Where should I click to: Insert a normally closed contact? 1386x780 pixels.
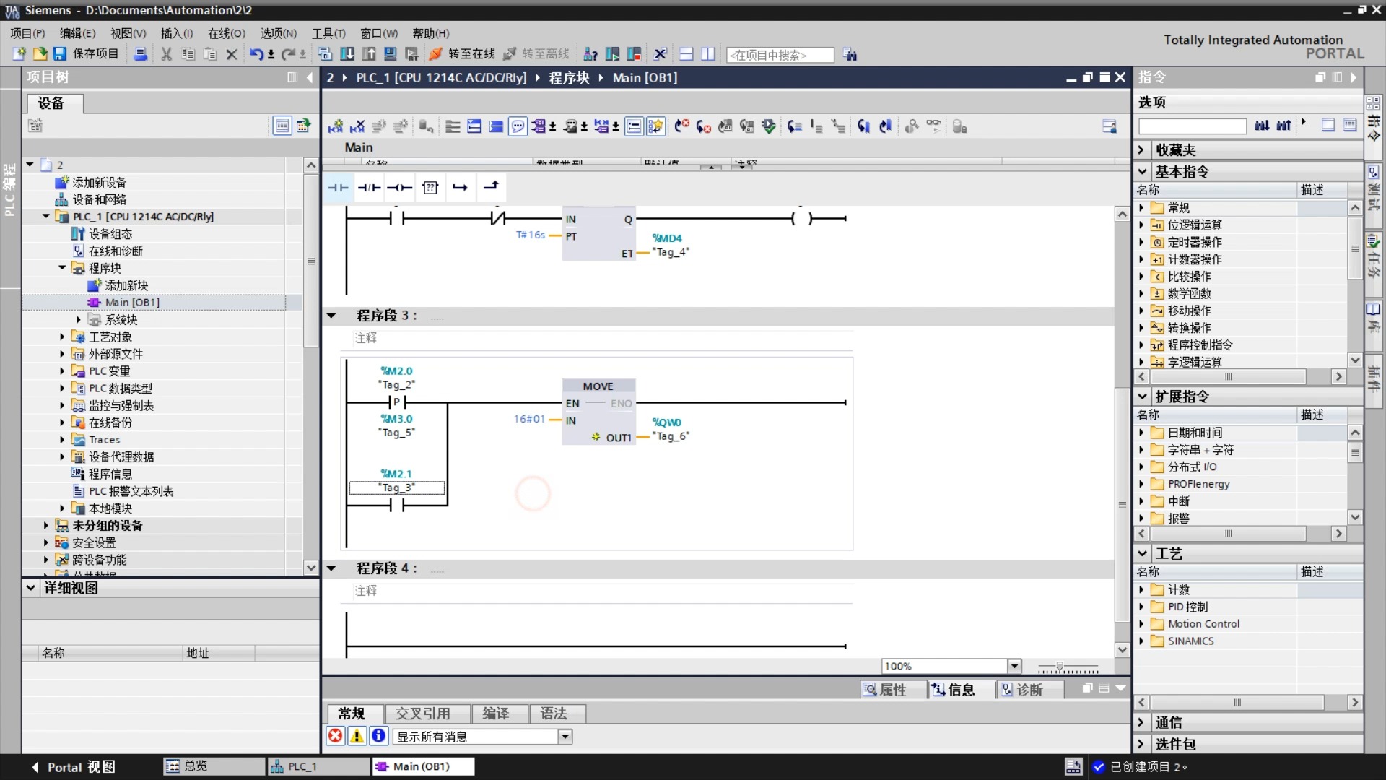click(370, 188)
